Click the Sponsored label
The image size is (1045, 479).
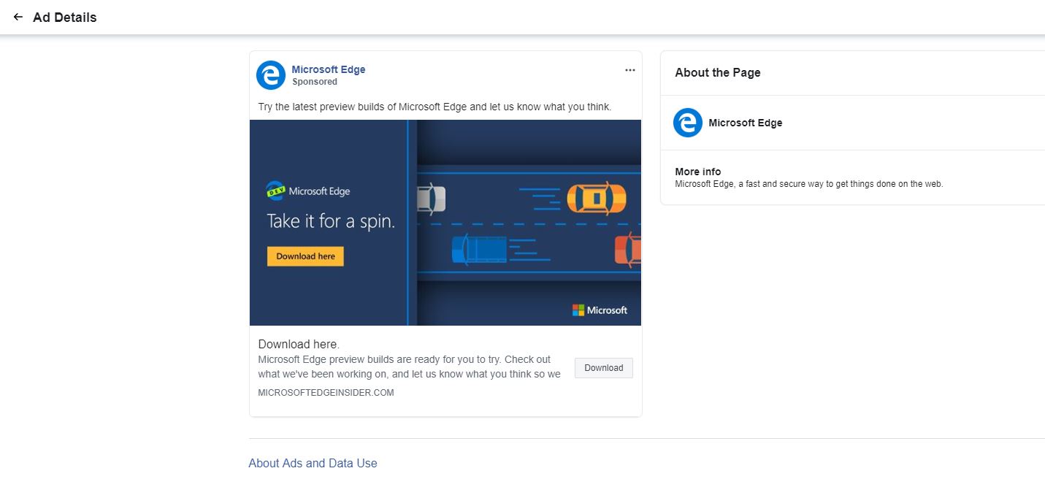click(x=315, y=82)
